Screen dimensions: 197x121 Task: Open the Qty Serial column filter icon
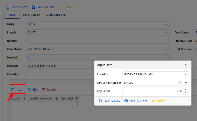click(77, 99)
